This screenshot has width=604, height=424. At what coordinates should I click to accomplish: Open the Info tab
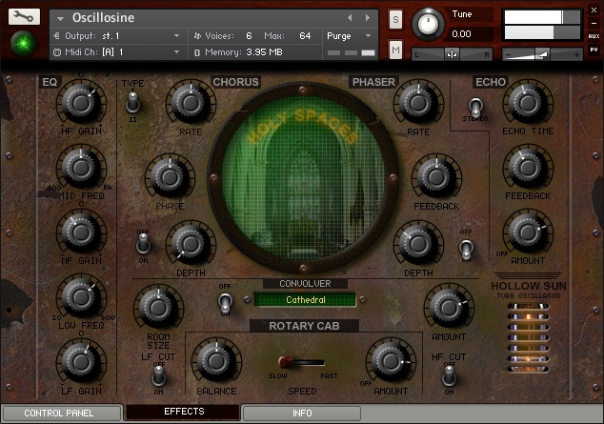[302, 414]
